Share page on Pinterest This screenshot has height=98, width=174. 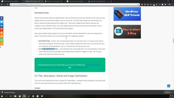[x=2, y=29]
